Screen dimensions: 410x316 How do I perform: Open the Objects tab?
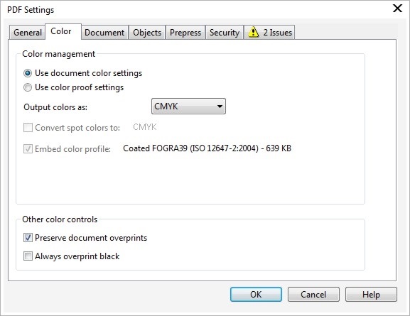(x=147, y=33)
